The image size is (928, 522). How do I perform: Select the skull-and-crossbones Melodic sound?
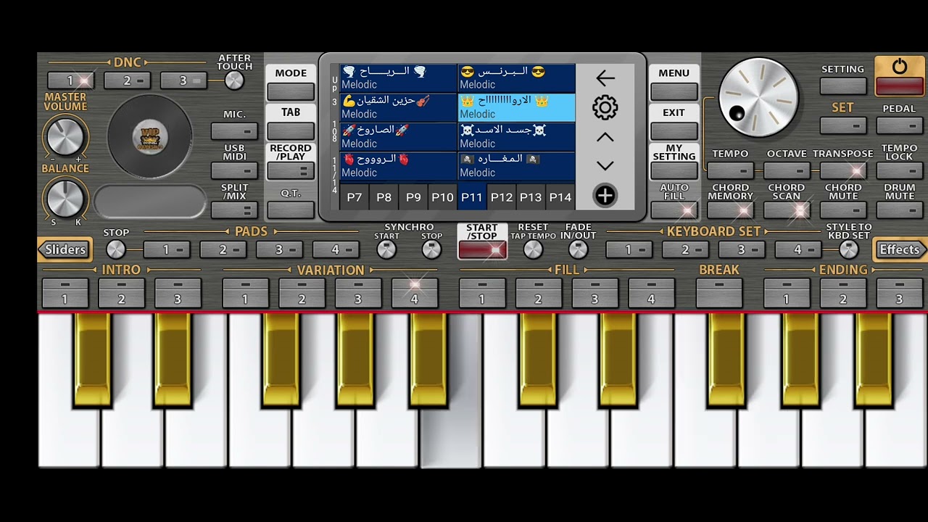click(517, 136)
